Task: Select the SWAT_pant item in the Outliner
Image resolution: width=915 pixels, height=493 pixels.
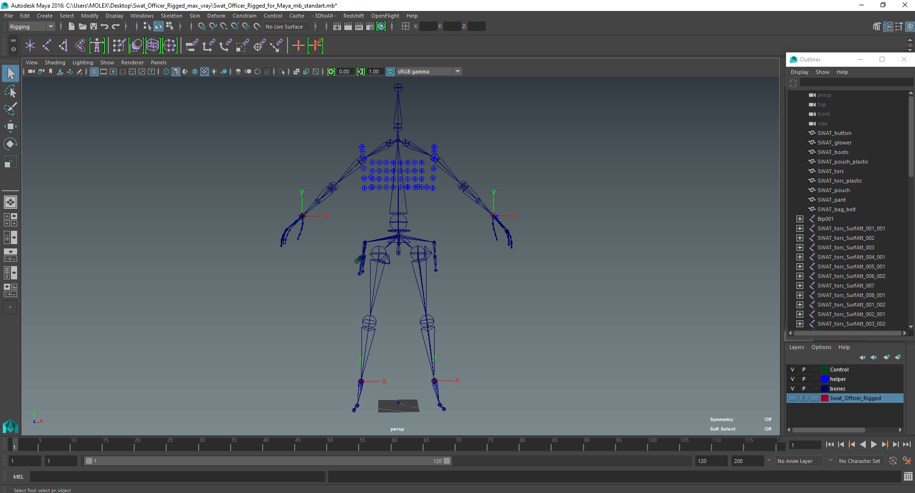Action: (x=831, y=200)
